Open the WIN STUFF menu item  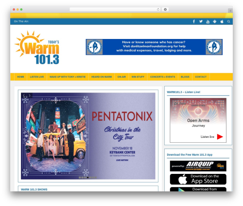click(138, 77)
